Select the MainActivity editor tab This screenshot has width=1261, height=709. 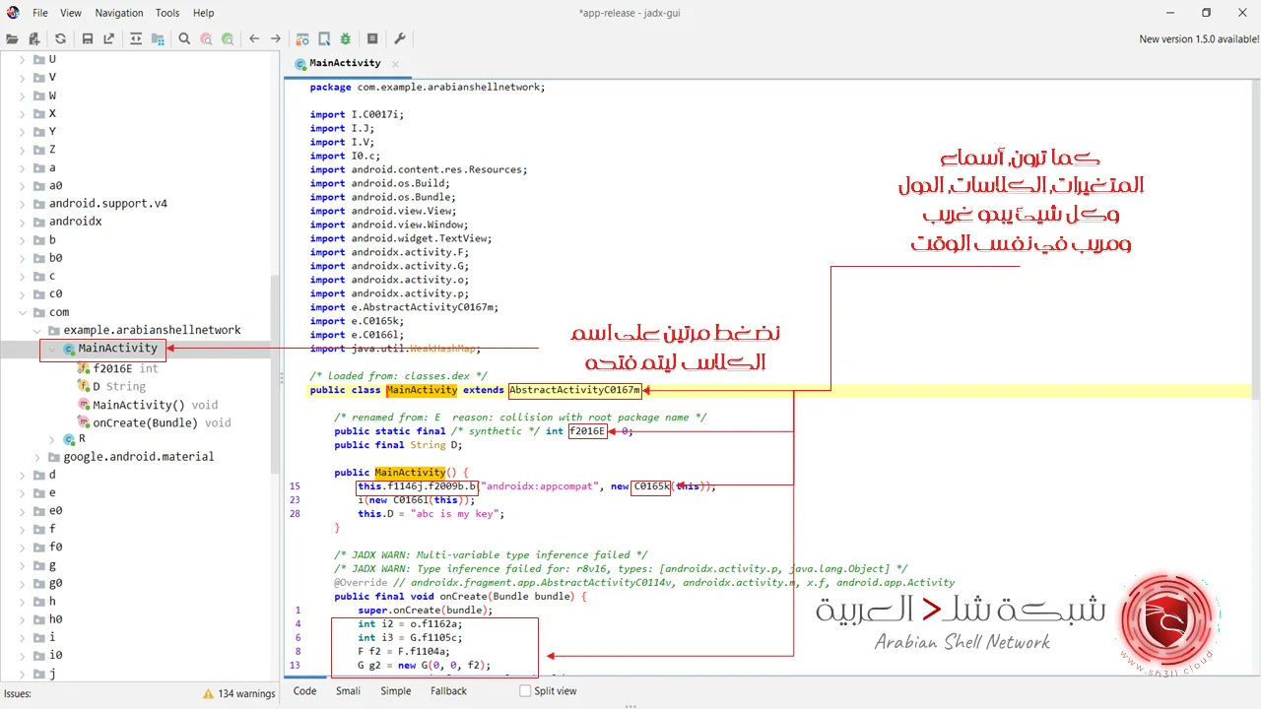pos(345,63)
